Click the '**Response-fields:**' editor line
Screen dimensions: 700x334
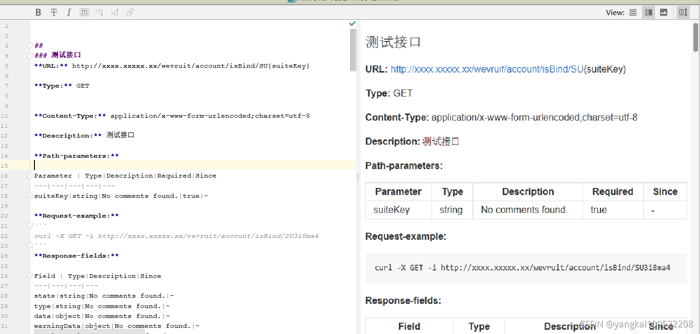(x=76, y=256)
